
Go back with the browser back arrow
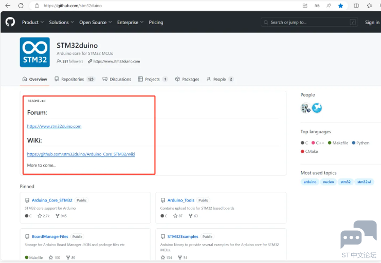point(8,6)
